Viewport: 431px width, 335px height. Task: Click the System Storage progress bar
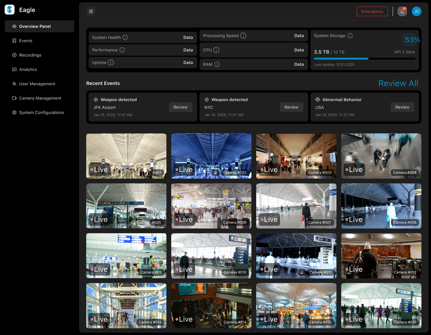364,58
